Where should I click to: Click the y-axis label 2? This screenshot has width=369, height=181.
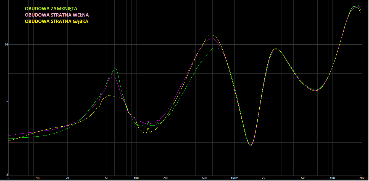pos(7,174)
